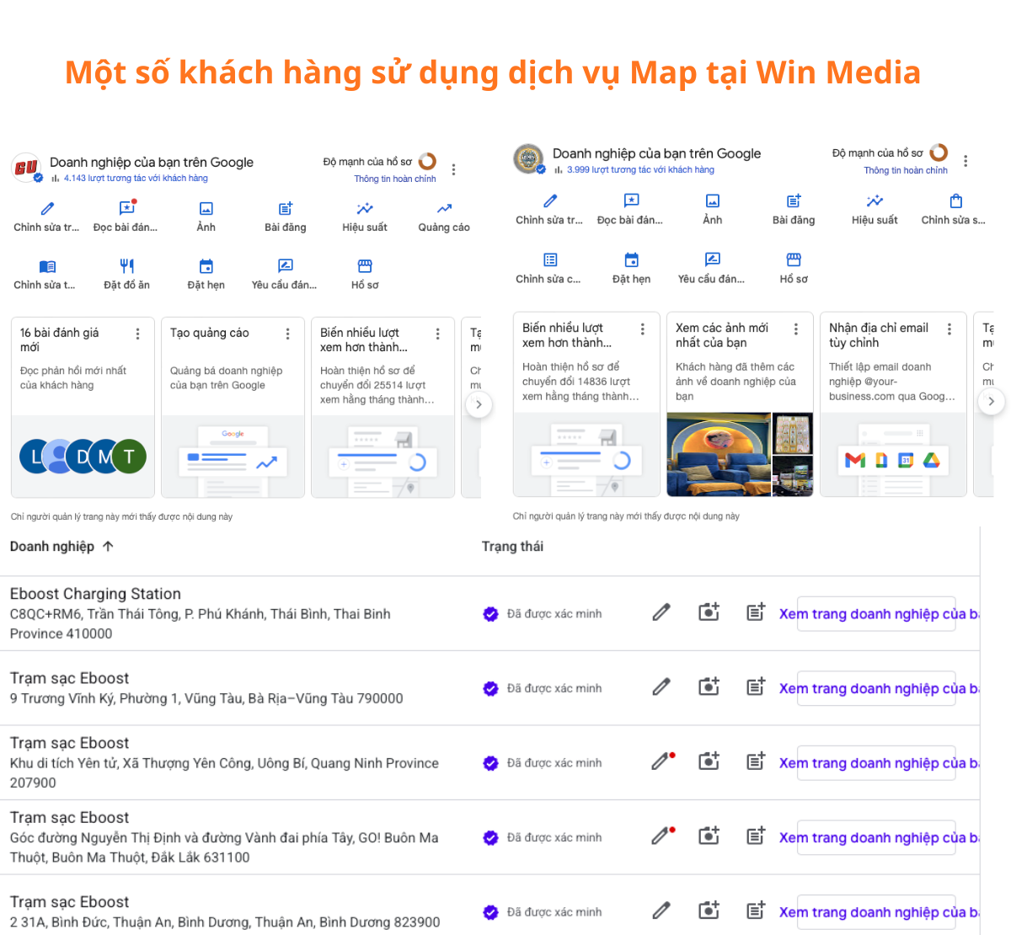Screen dimensions: 1011x935
Task: Open Chỉnh sửa thực đơn book icon in left panel
Action: click(47, 266)
